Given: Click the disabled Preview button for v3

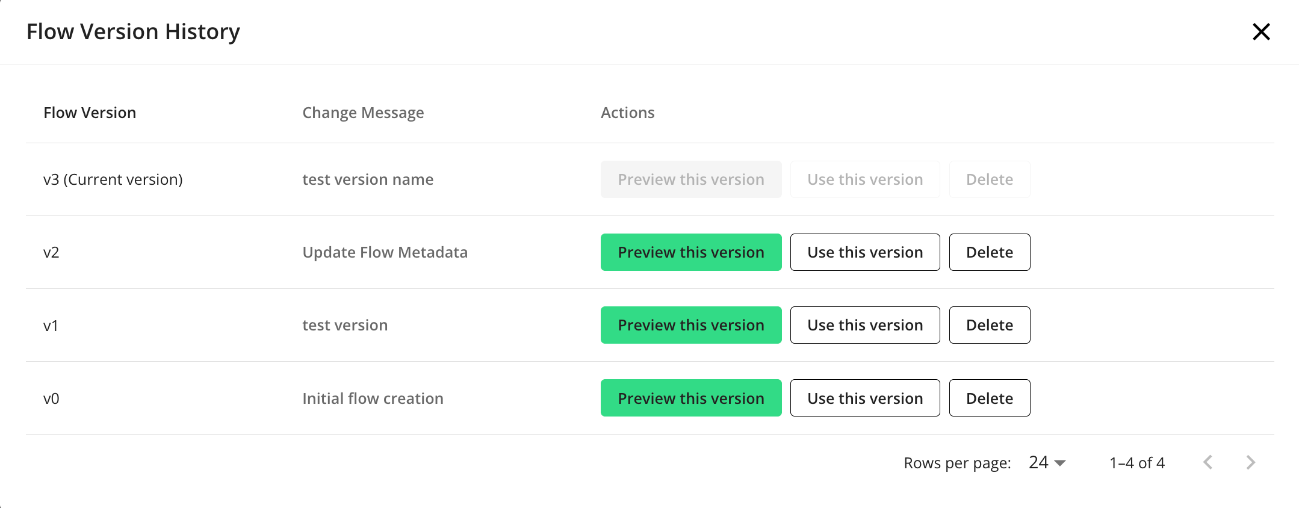Looking at the screenshot, I should [690, 179].
